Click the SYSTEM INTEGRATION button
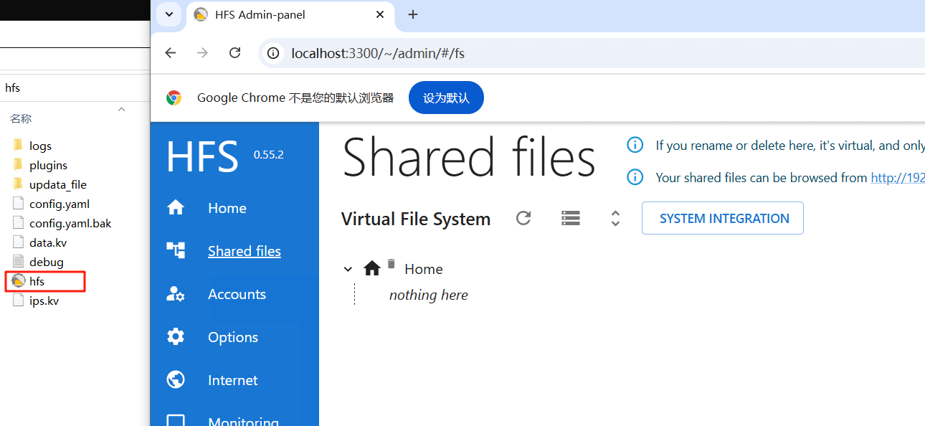Image resolution: width=925 pixels, height=426 pixels. click(723, 218)
